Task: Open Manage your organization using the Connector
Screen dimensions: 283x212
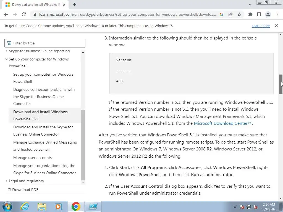Action: pos(44,169)
